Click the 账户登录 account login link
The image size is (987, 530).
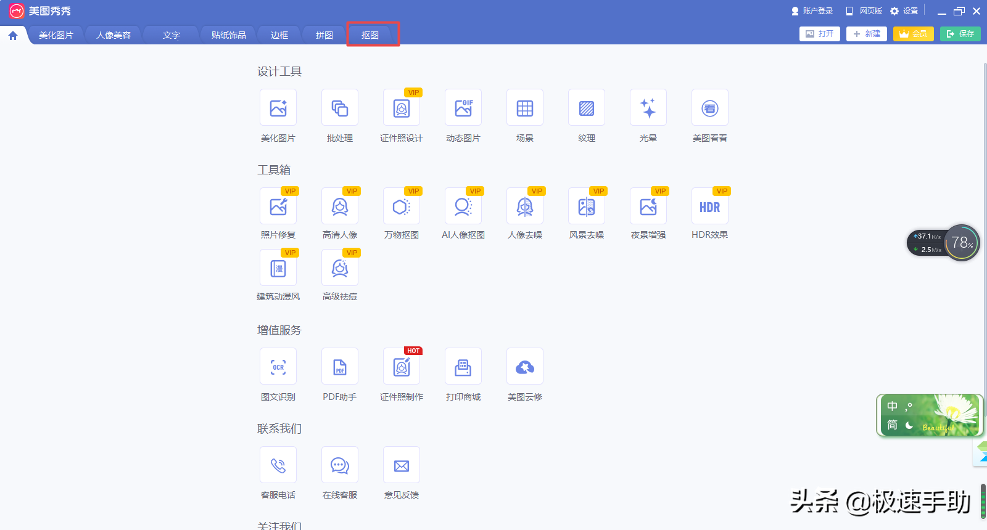coord(812,11)
